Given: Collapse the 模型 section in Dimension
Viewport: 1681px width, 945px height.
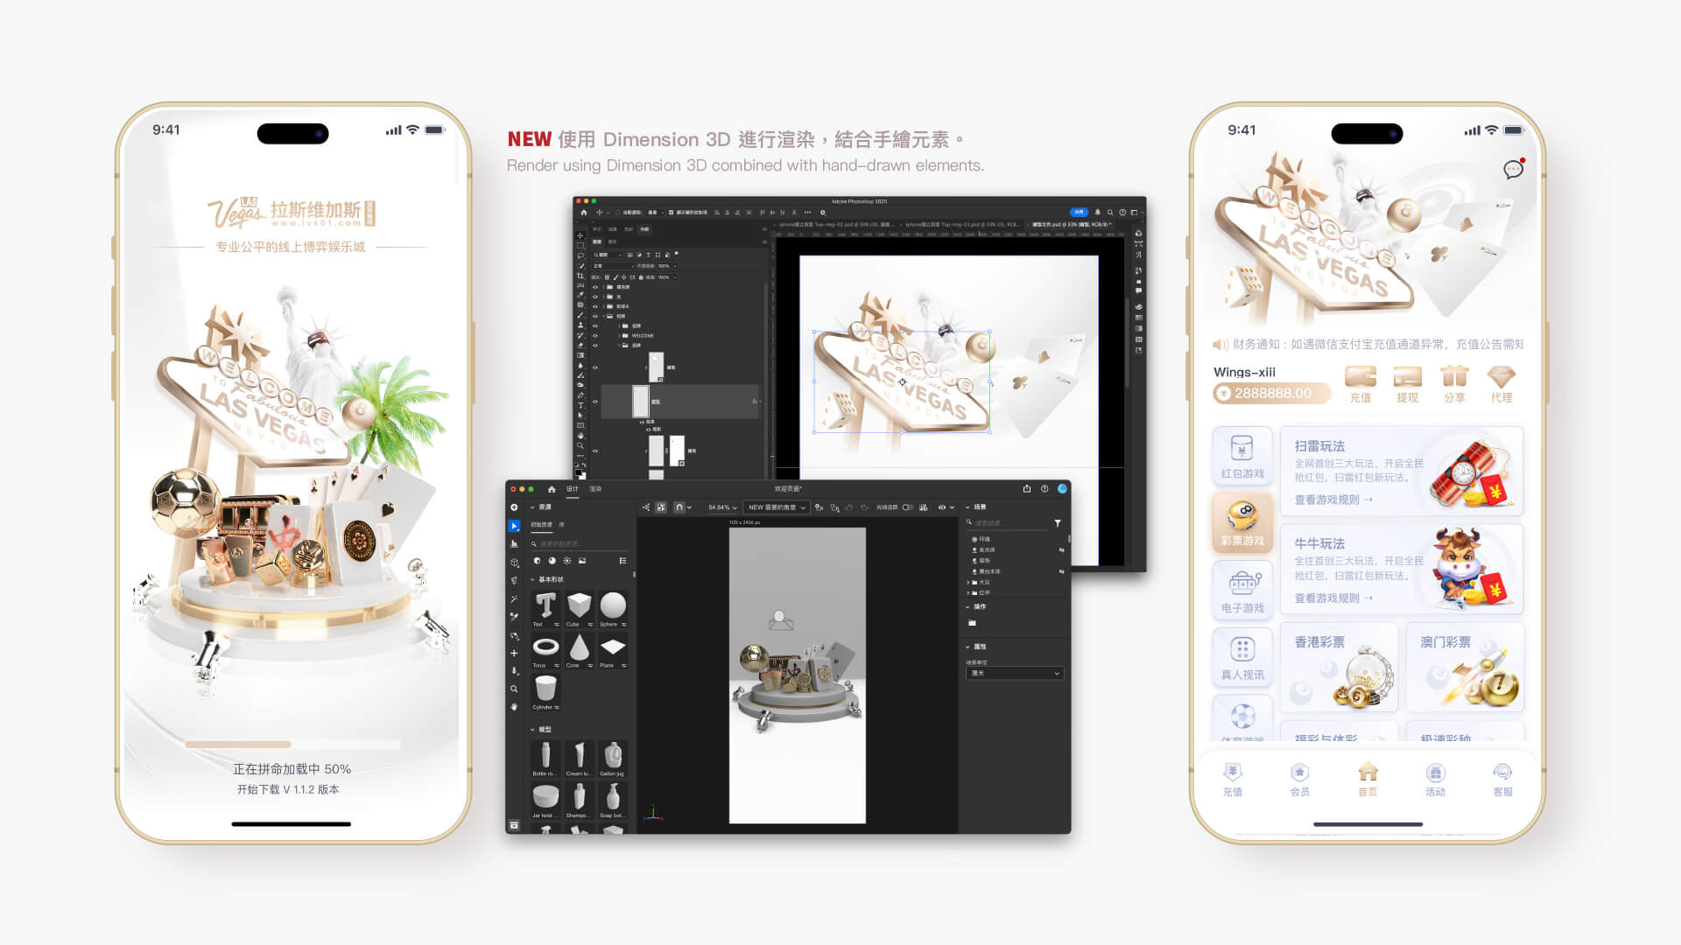Looking at the screenshot, I should (532, 729).
